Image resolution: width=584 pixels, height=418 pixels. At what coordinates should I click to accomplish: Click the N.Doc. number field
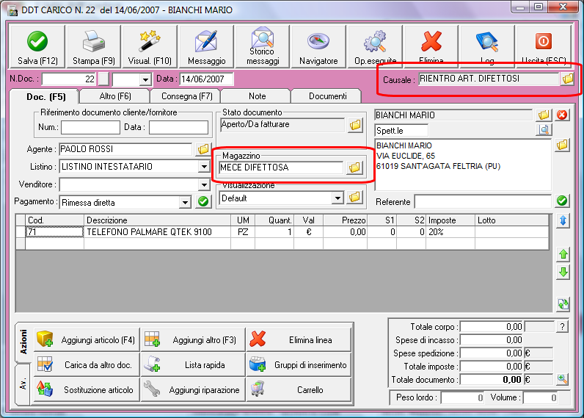pos(69,79)
